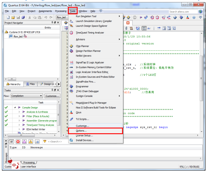Select Launch Design Space Explorer
The image size is (207, 171).
(x=96, y=26)
